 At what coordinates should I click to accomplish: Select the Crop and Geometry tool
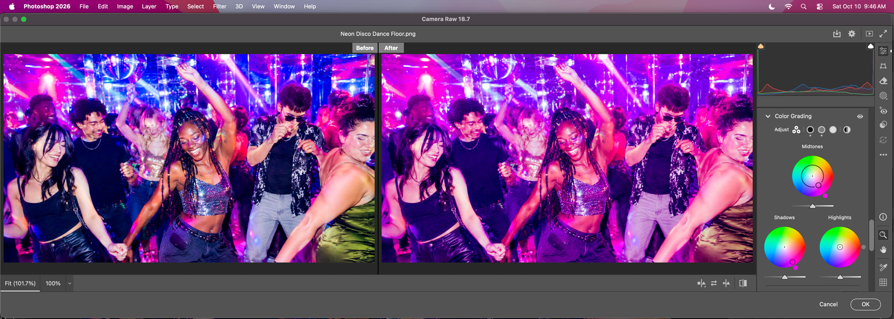883,66
